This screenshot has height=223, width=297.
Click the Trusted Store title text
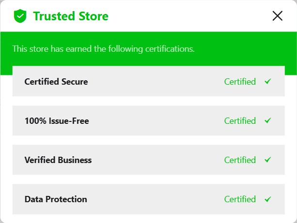coord(71,16)
